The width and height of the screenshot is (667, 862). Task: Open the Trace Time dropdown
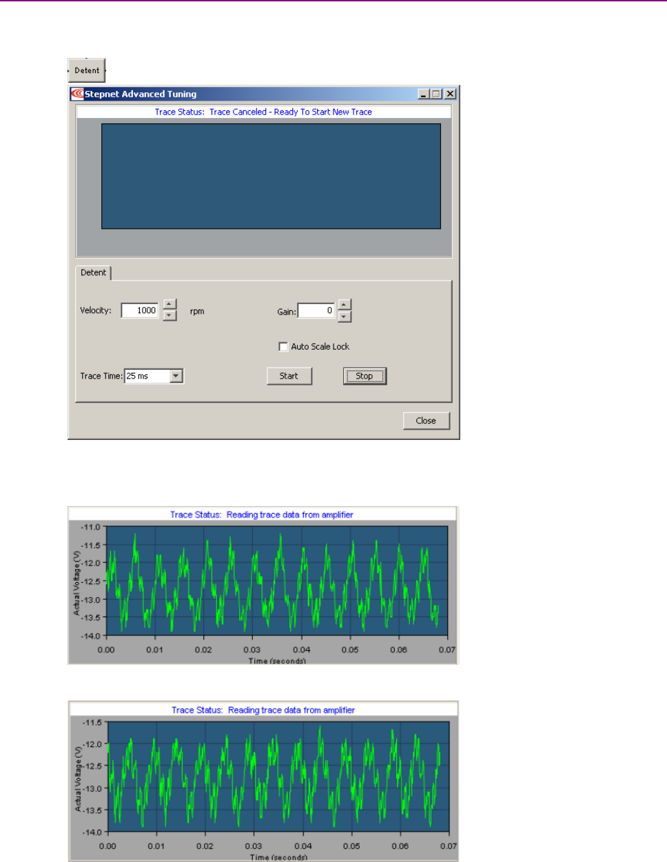pyautogui.click(x=176, y=376)
